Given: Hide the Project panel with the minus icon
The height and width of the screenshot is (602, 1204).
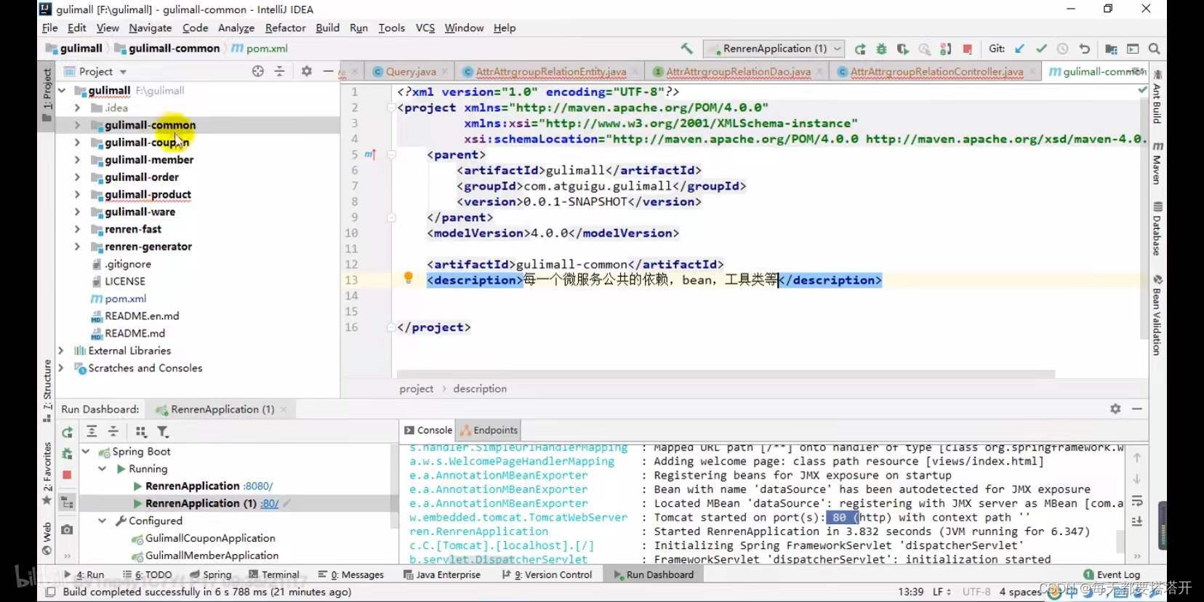Looking at the screenshot, I should pos(328,71).
